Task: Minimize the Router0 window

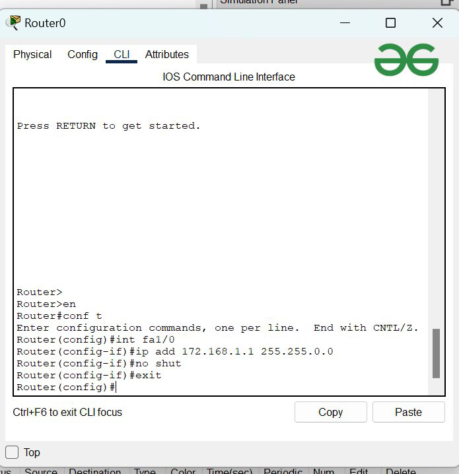Action: point(345,23)
